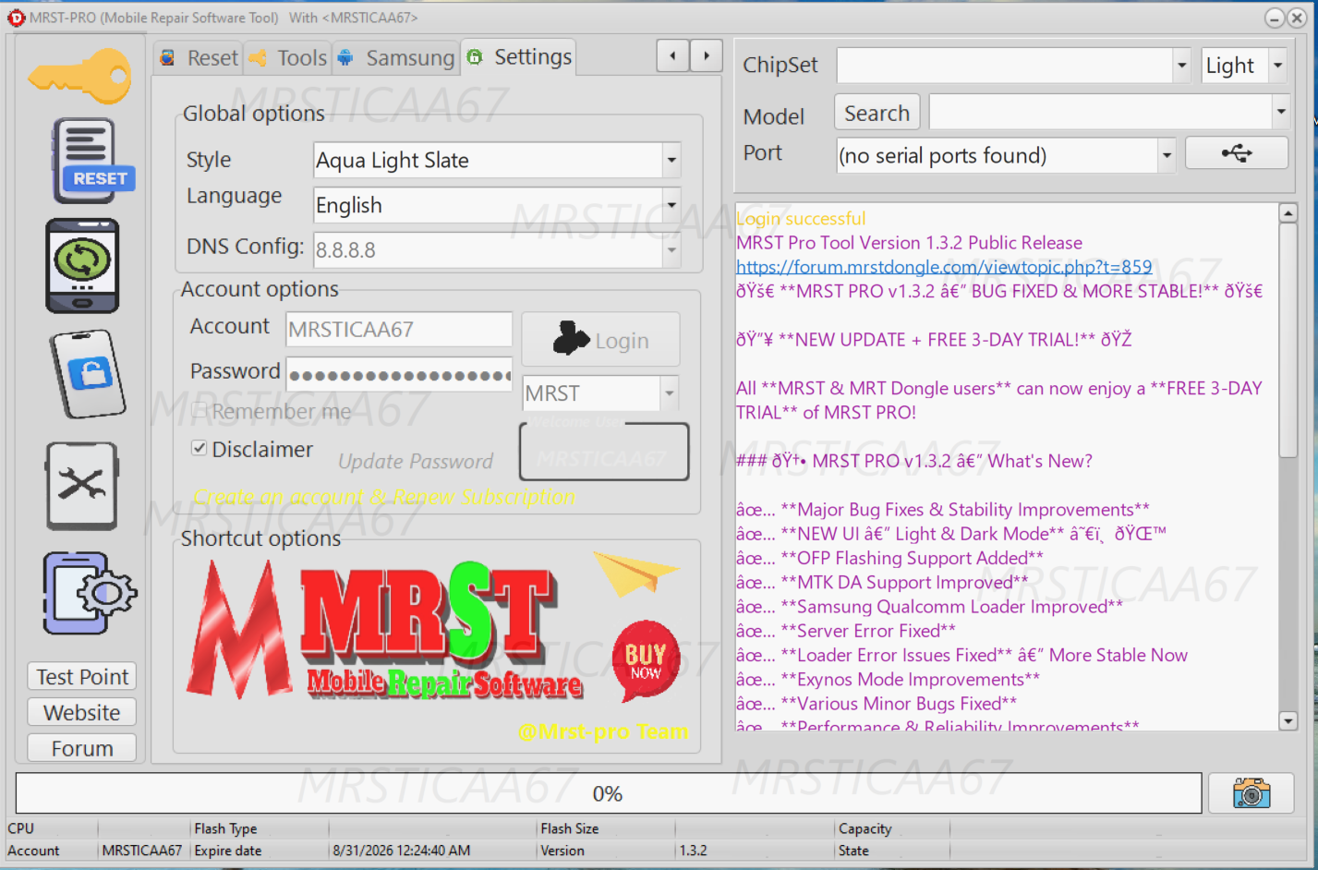Screen dimensions: 1318x870
Task: Click the MRSTICAA67 account status cell
Action: click(x=142, y=851)
